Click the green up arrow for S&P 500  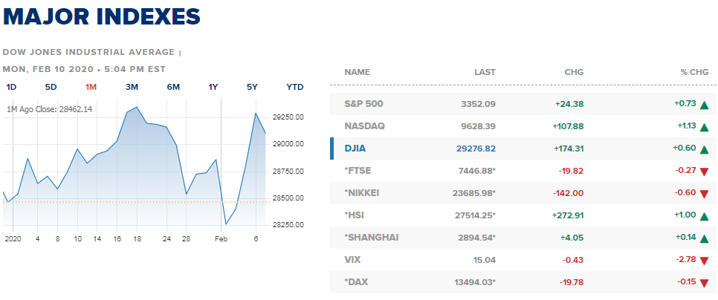coord(705,105)
